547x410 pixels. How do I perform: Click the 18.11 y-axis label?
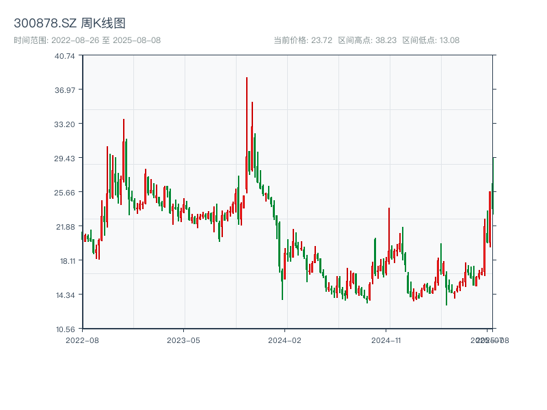(x=67, y=261)
